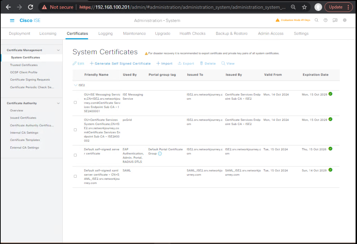
Task: Click the browser address bar URL
Action: [182, 7]
